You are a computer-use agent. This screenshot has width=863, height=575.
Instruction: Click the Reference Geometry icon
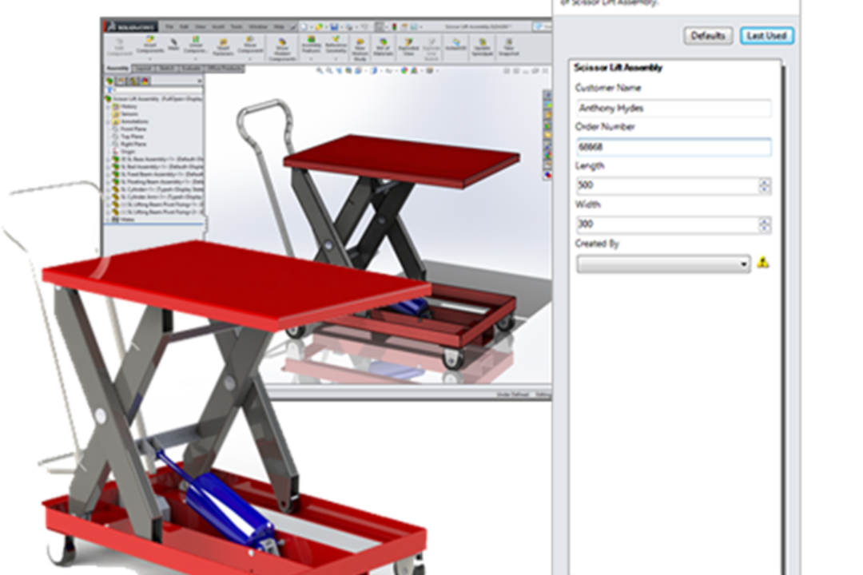point(336,46)
